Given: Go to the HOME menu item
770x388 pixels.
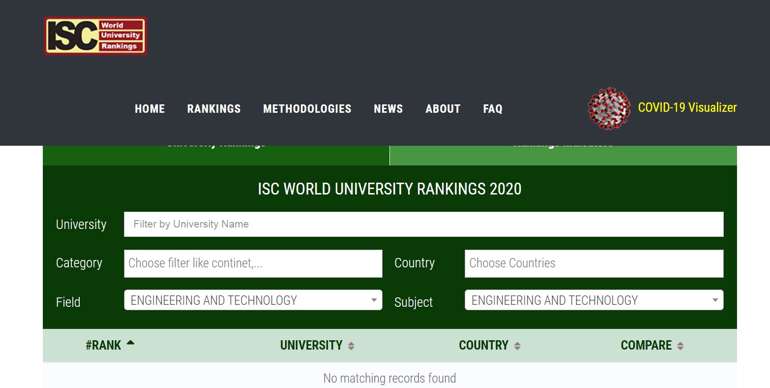Looking at the screenshot, I should click(x=150, y=109).
